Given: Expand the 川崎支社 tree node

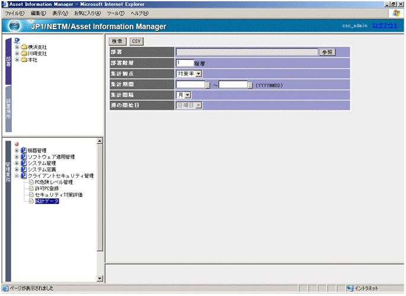Looking at the screenshot, I should 17,53.
